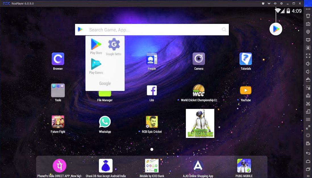Click the Google folder name label
The image size is (312, 178).
(x=105, y=84)
